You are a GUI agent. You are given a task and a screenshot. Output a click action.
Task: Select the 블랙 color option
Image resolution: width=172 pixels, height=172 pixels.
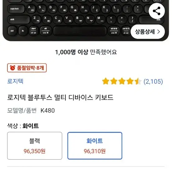pos(35,146)
